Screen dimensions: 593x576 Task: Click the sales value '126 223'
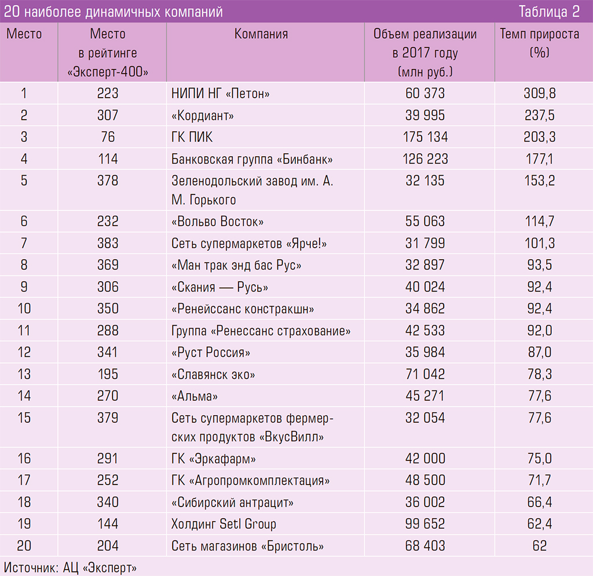[425, 159]
